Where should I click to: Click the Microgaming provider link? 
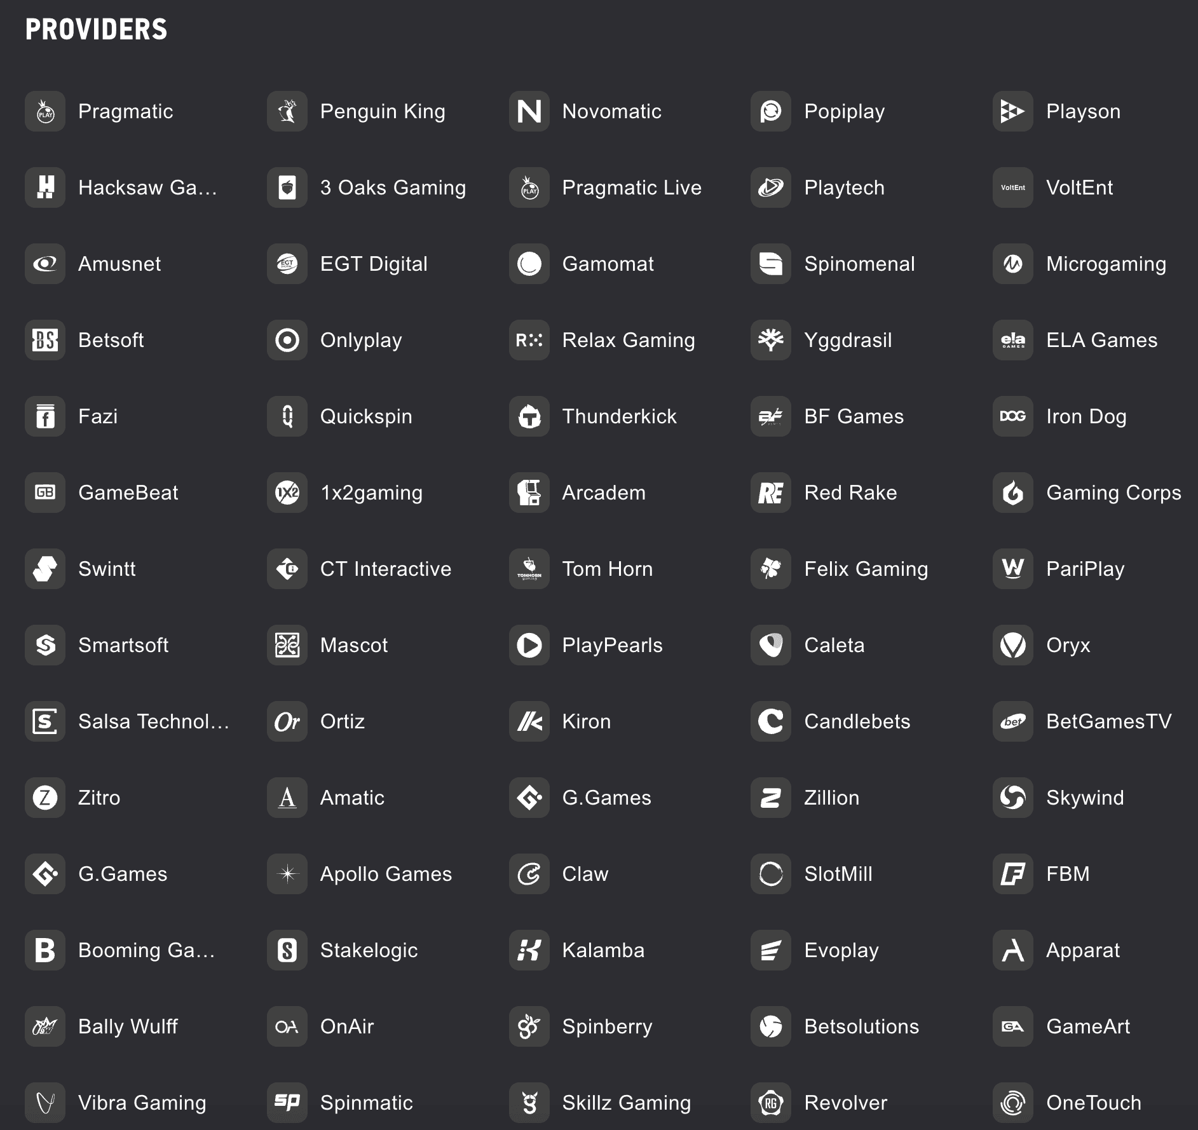click(1106, 264)
